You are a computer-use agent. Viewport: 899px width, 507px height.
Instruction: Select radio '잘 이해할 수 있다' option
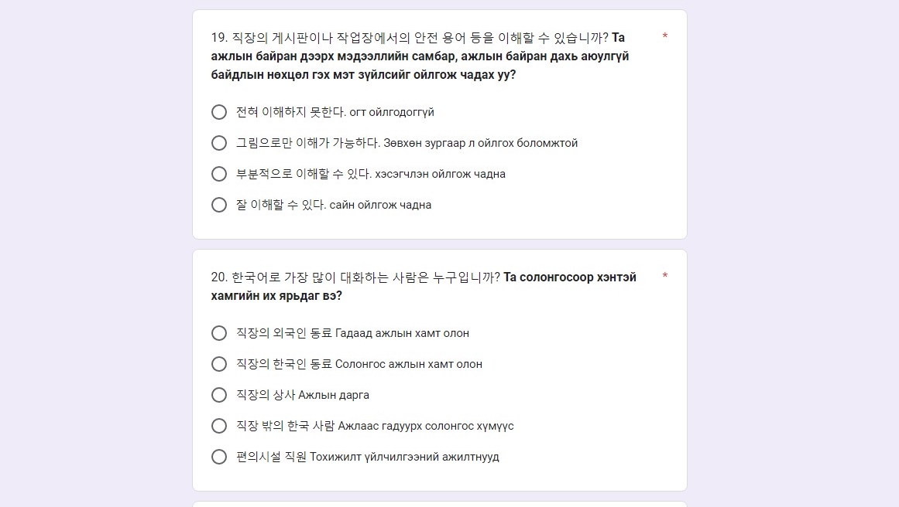pyautogui.click(x=219, y=205)
